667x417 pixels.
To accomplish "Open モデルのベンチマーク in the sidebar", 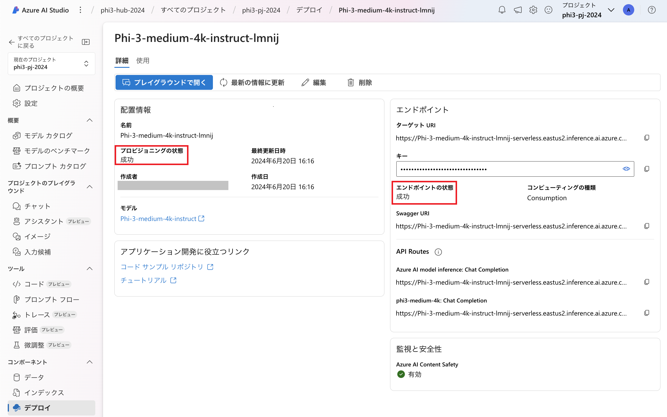I will (52, 151).
